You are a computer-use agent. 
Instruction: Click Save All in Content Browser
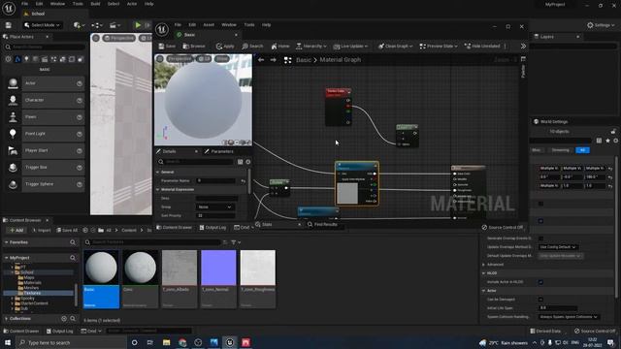[67, 231]
